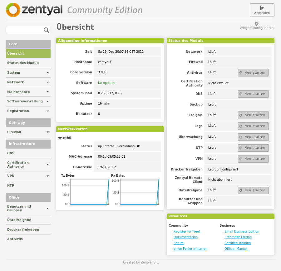The height and width of the screenshot is (271, 281).
Task: Open Dateifreigabe in sidebar
Action: point(28,220)
